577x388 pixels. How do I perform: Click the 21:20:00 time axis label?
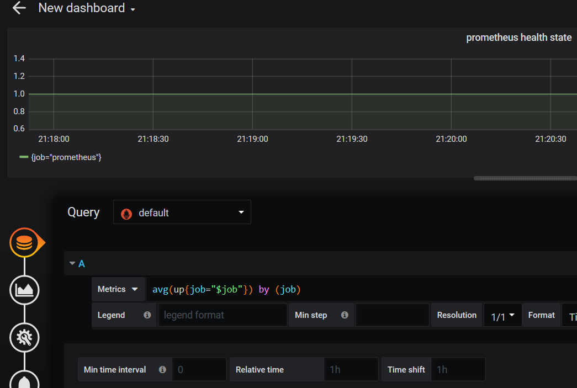(x=451, y=139)
